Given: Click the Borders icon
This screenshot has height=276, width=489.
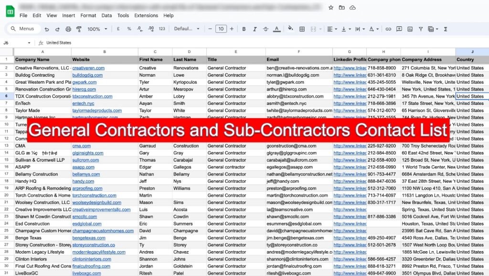Looking at the screenshot, I should tap(302, 29).
